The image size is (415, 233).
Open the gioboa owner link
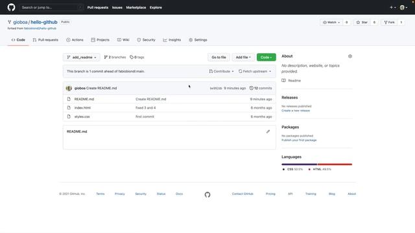coord(20,22)
